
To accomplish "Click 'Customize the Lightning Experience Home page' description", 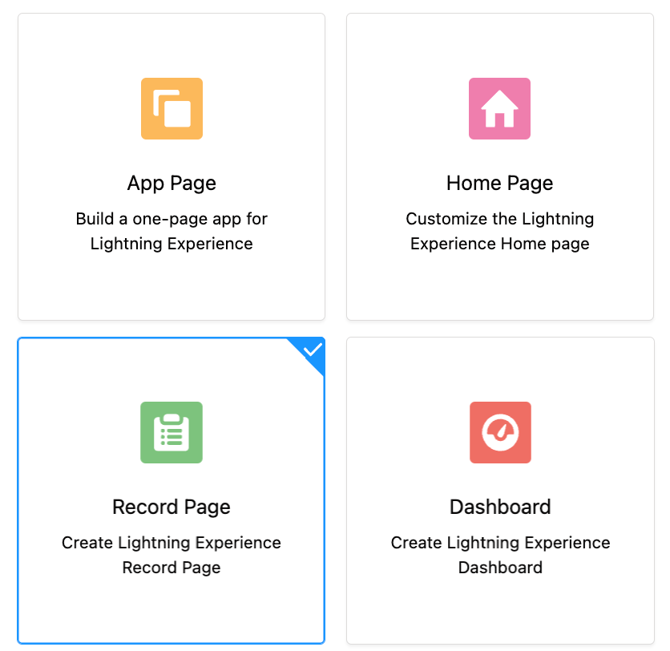I will (x=499, y=231).
